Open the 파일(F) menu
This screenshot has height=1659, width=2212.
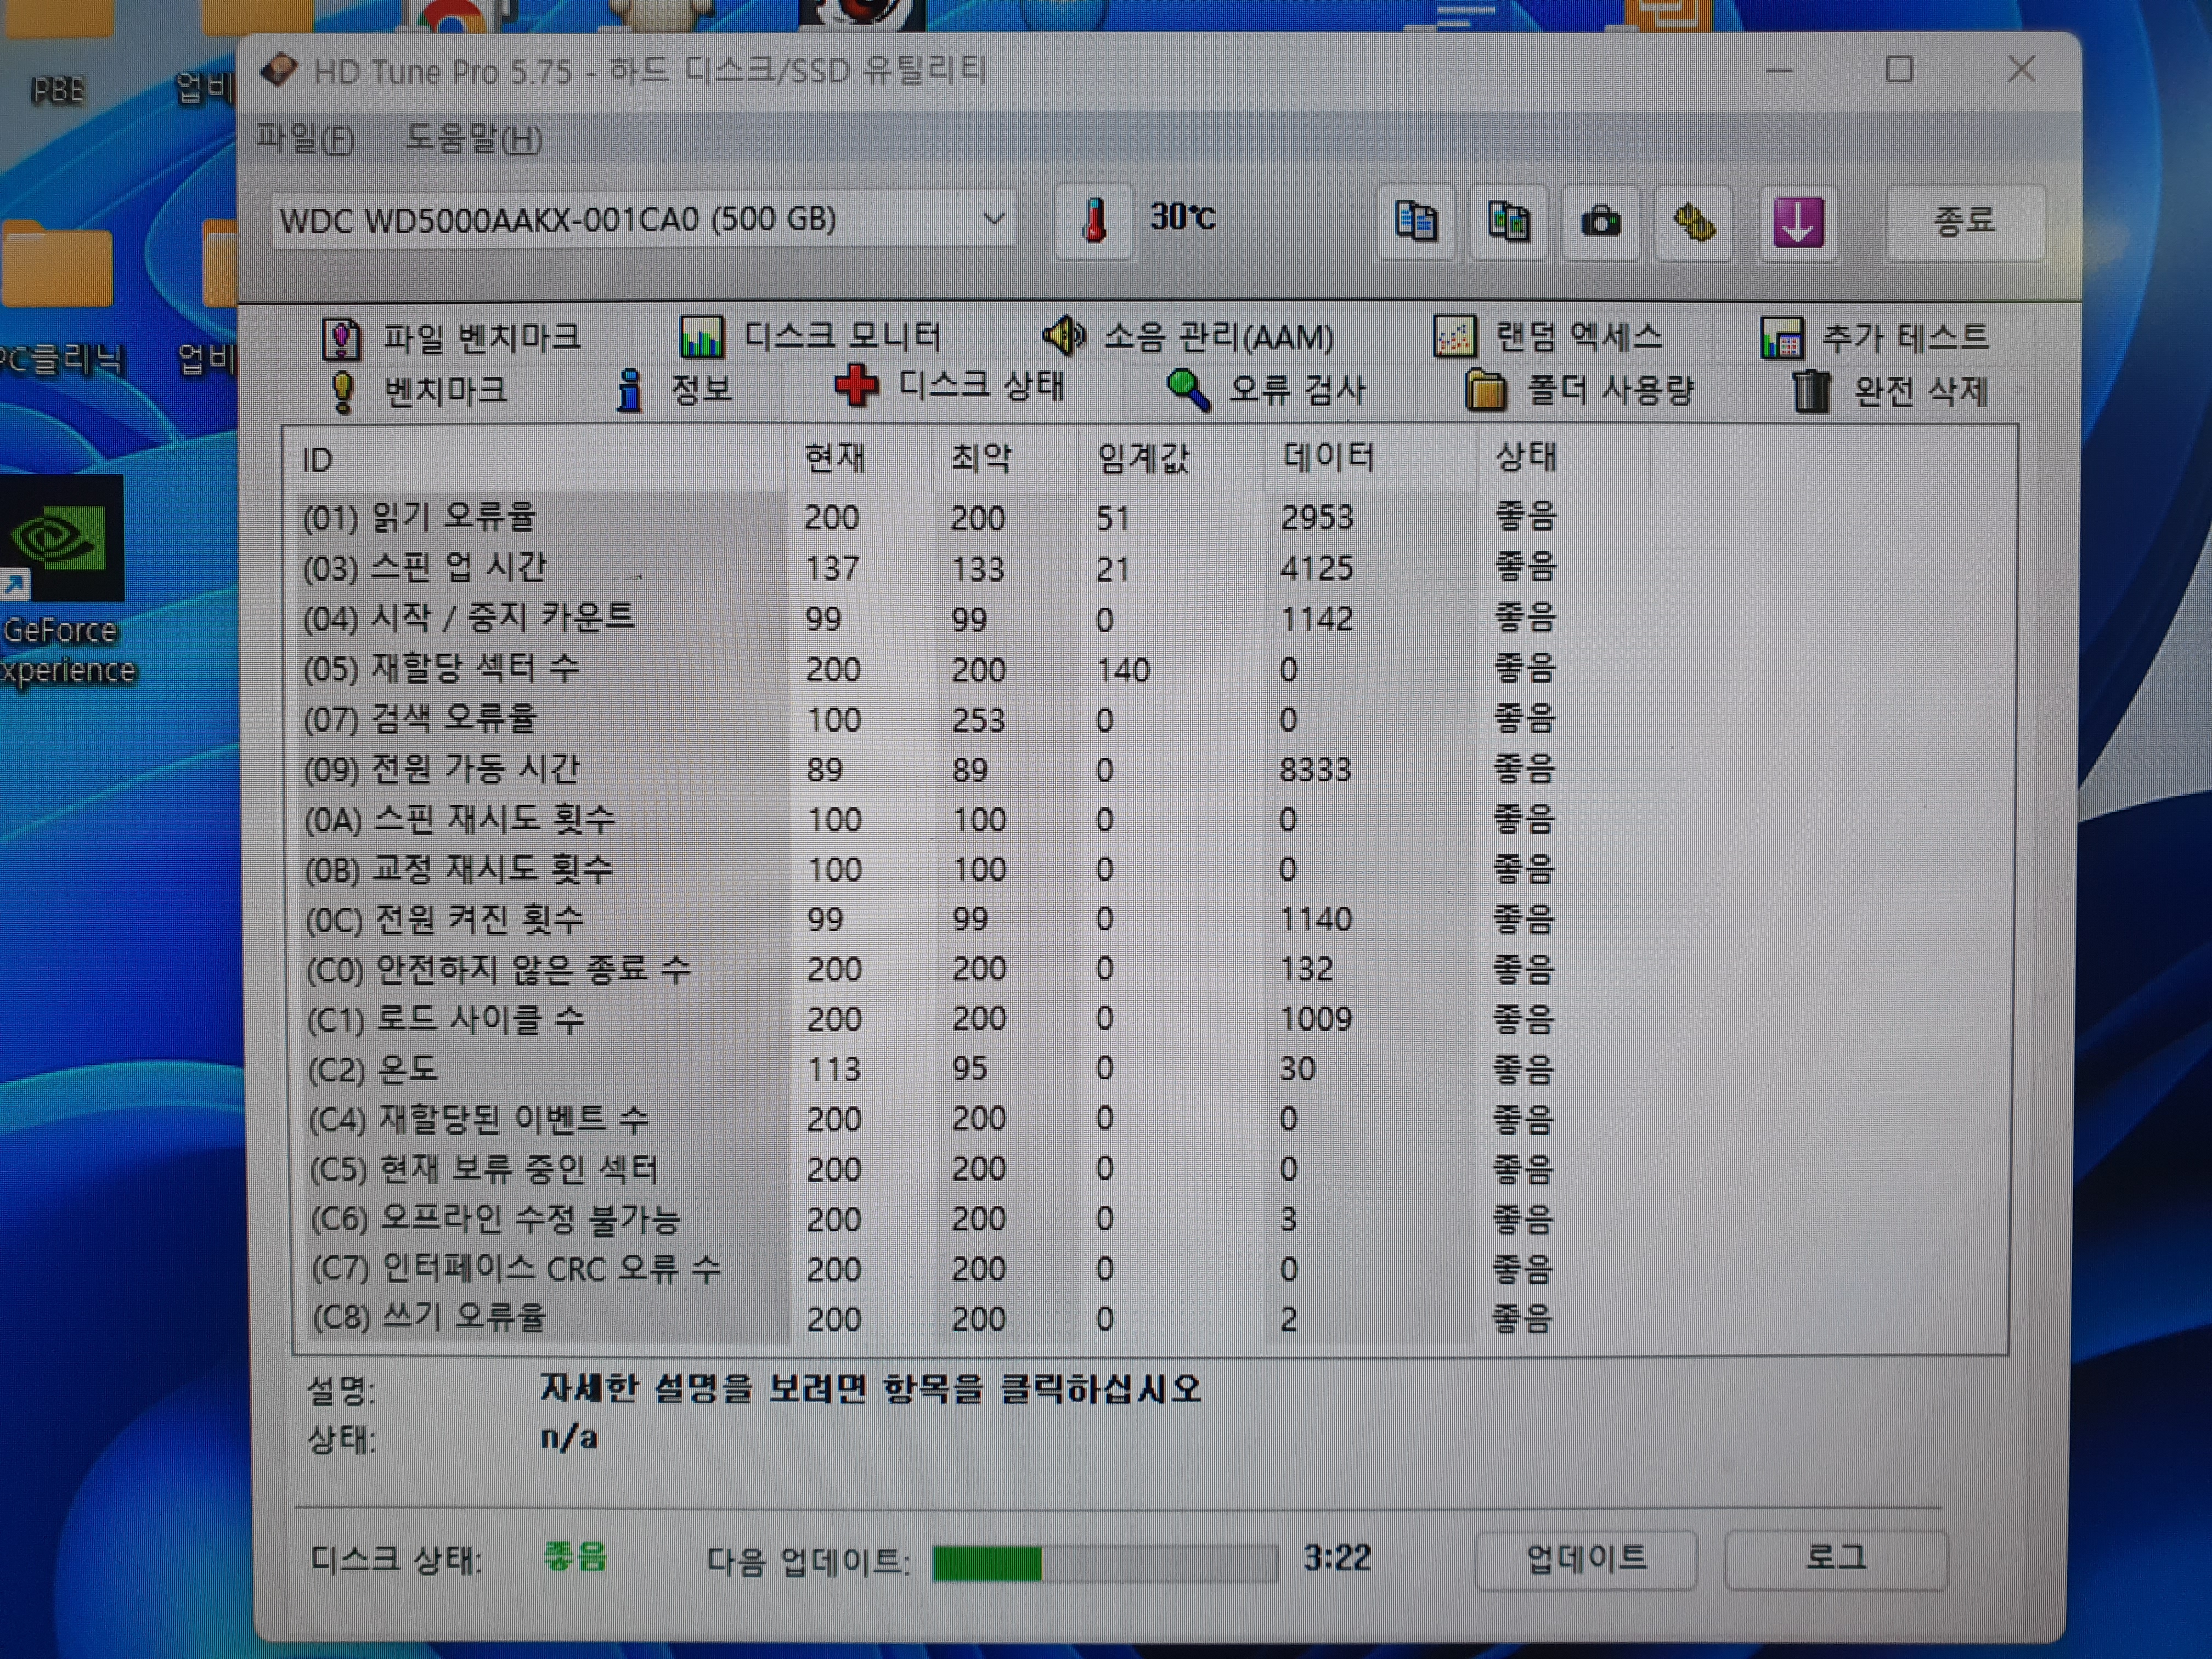(305, 138)
